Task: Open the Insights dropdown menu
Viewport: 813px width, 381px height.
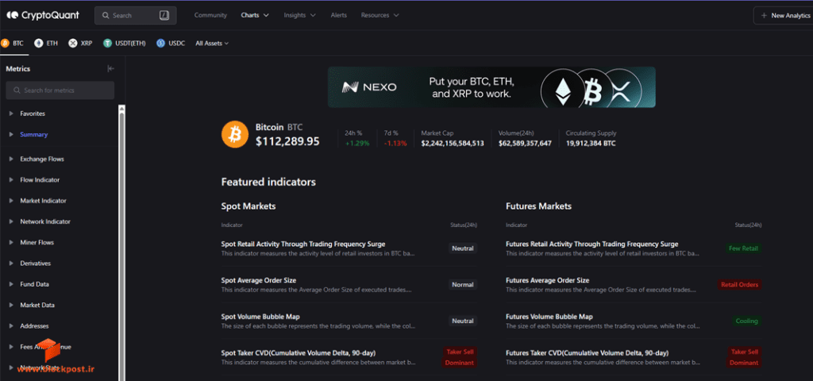Action: [x=299, y=15]
